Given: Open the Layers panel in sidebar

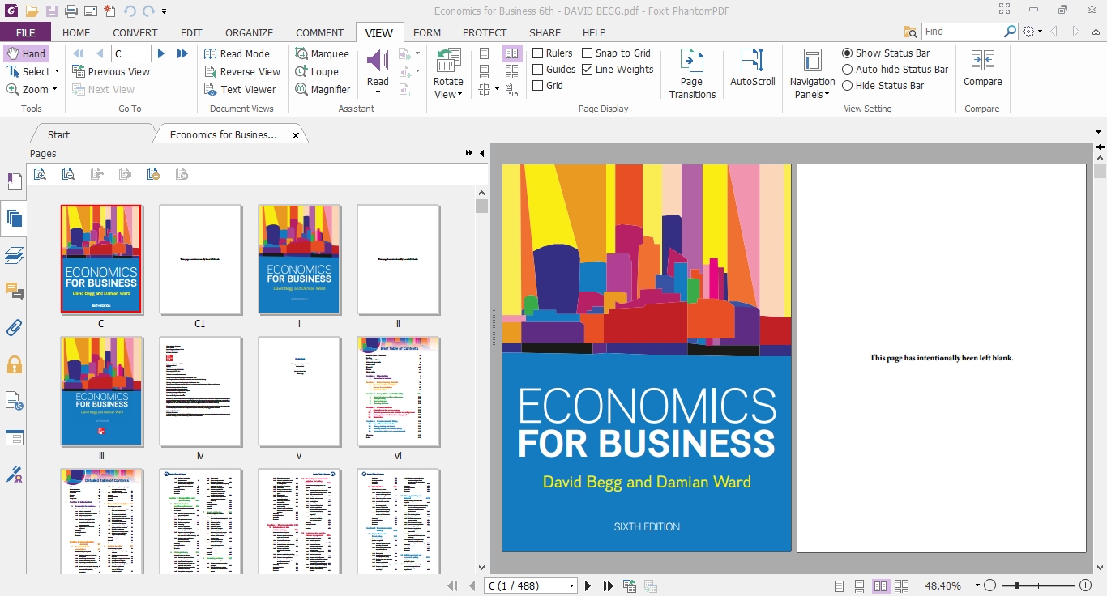Looking at the screenshot, I should (14, 256).
